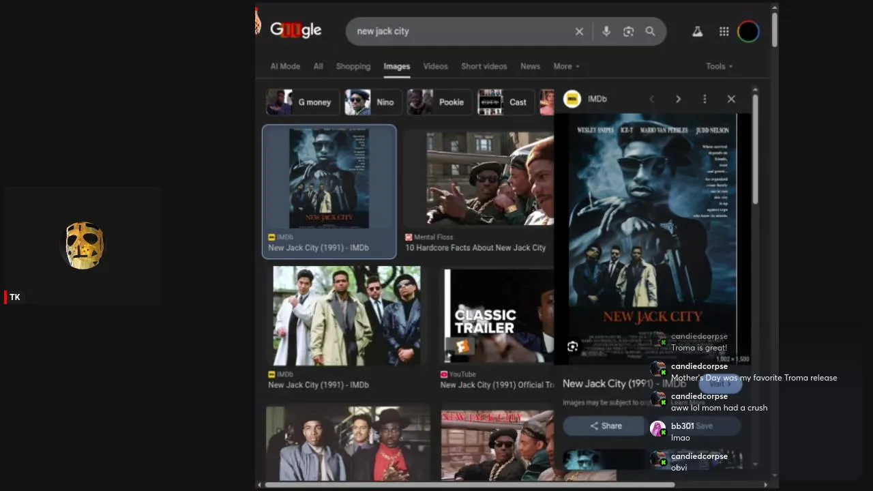
Task: Click the 'obvi' chat message
Action: pyautogui.click(x=679, y=468)
